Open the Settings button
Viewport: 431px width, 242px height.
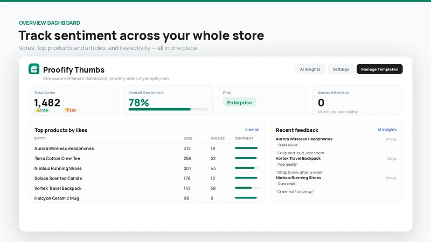pos(340,69)
